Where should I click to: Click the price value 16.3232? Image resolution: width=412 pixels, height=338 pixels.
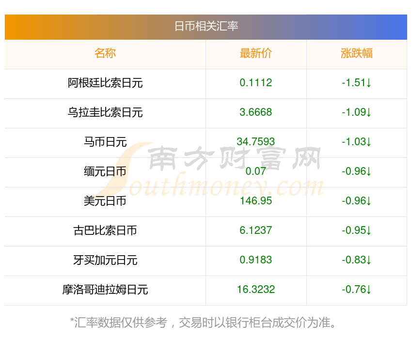[x=255, y=290]
